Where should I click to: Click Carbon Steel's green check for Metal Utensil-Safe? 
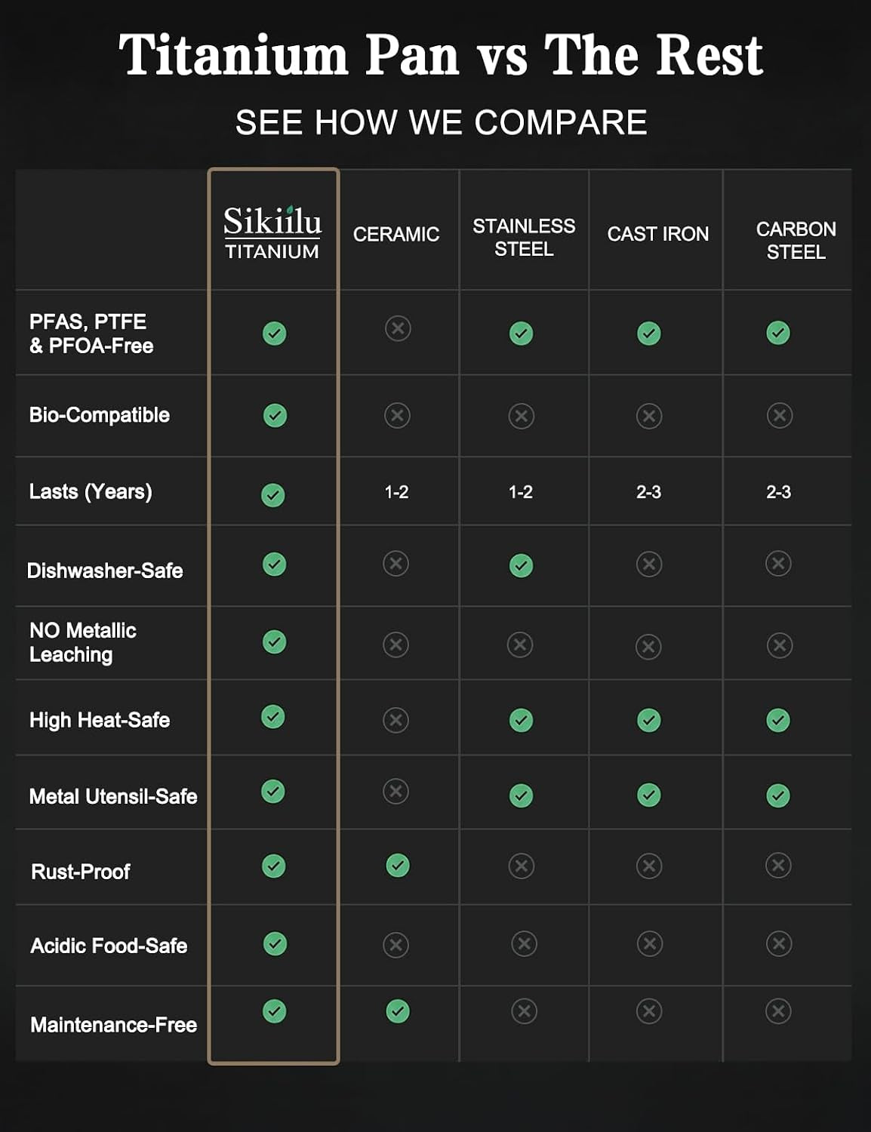[778, 795]
